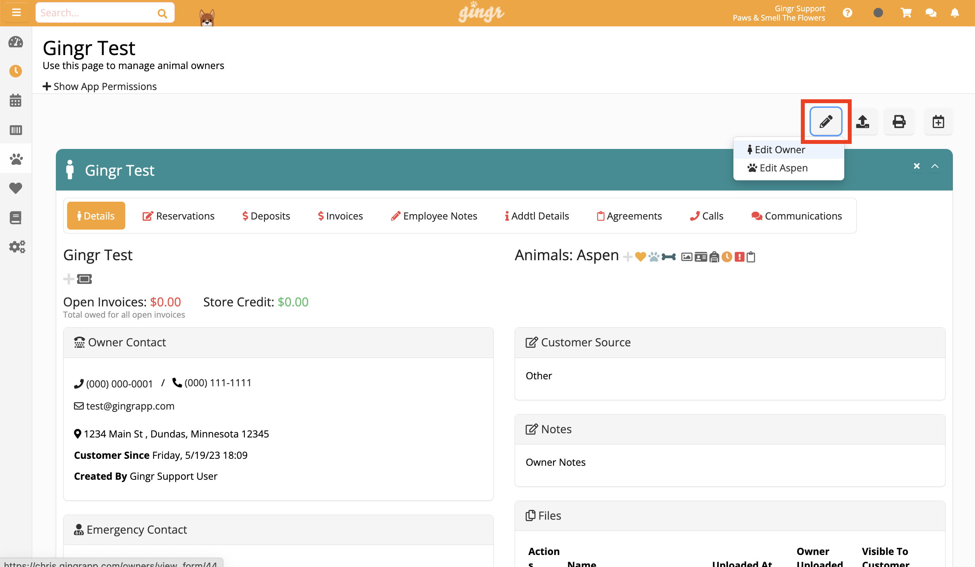Open the Dashboard gauge sidebar icon
The image size is (975, 567).
click(x=16, y=42)
